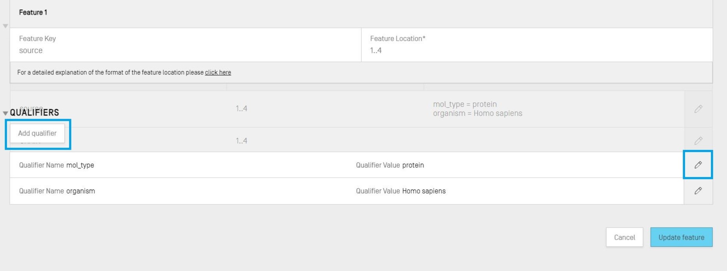The width and height of the screenshot is (727, 271).
Task: Click the Update feature button
Action: pyautogui.click(x=681, y=237)
